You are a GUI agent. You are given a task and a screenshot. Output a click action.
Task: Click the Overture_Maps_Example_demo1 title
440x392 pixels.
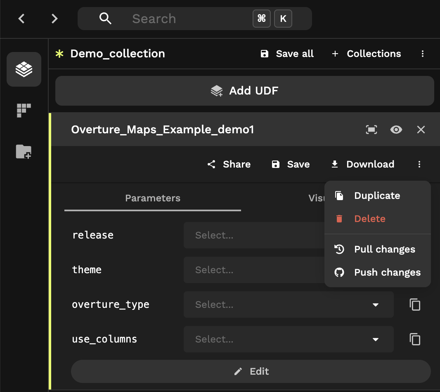tap(163, 130)
